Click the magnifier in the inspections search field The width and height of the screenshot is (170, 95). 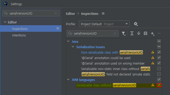click(x=70, y=33)
